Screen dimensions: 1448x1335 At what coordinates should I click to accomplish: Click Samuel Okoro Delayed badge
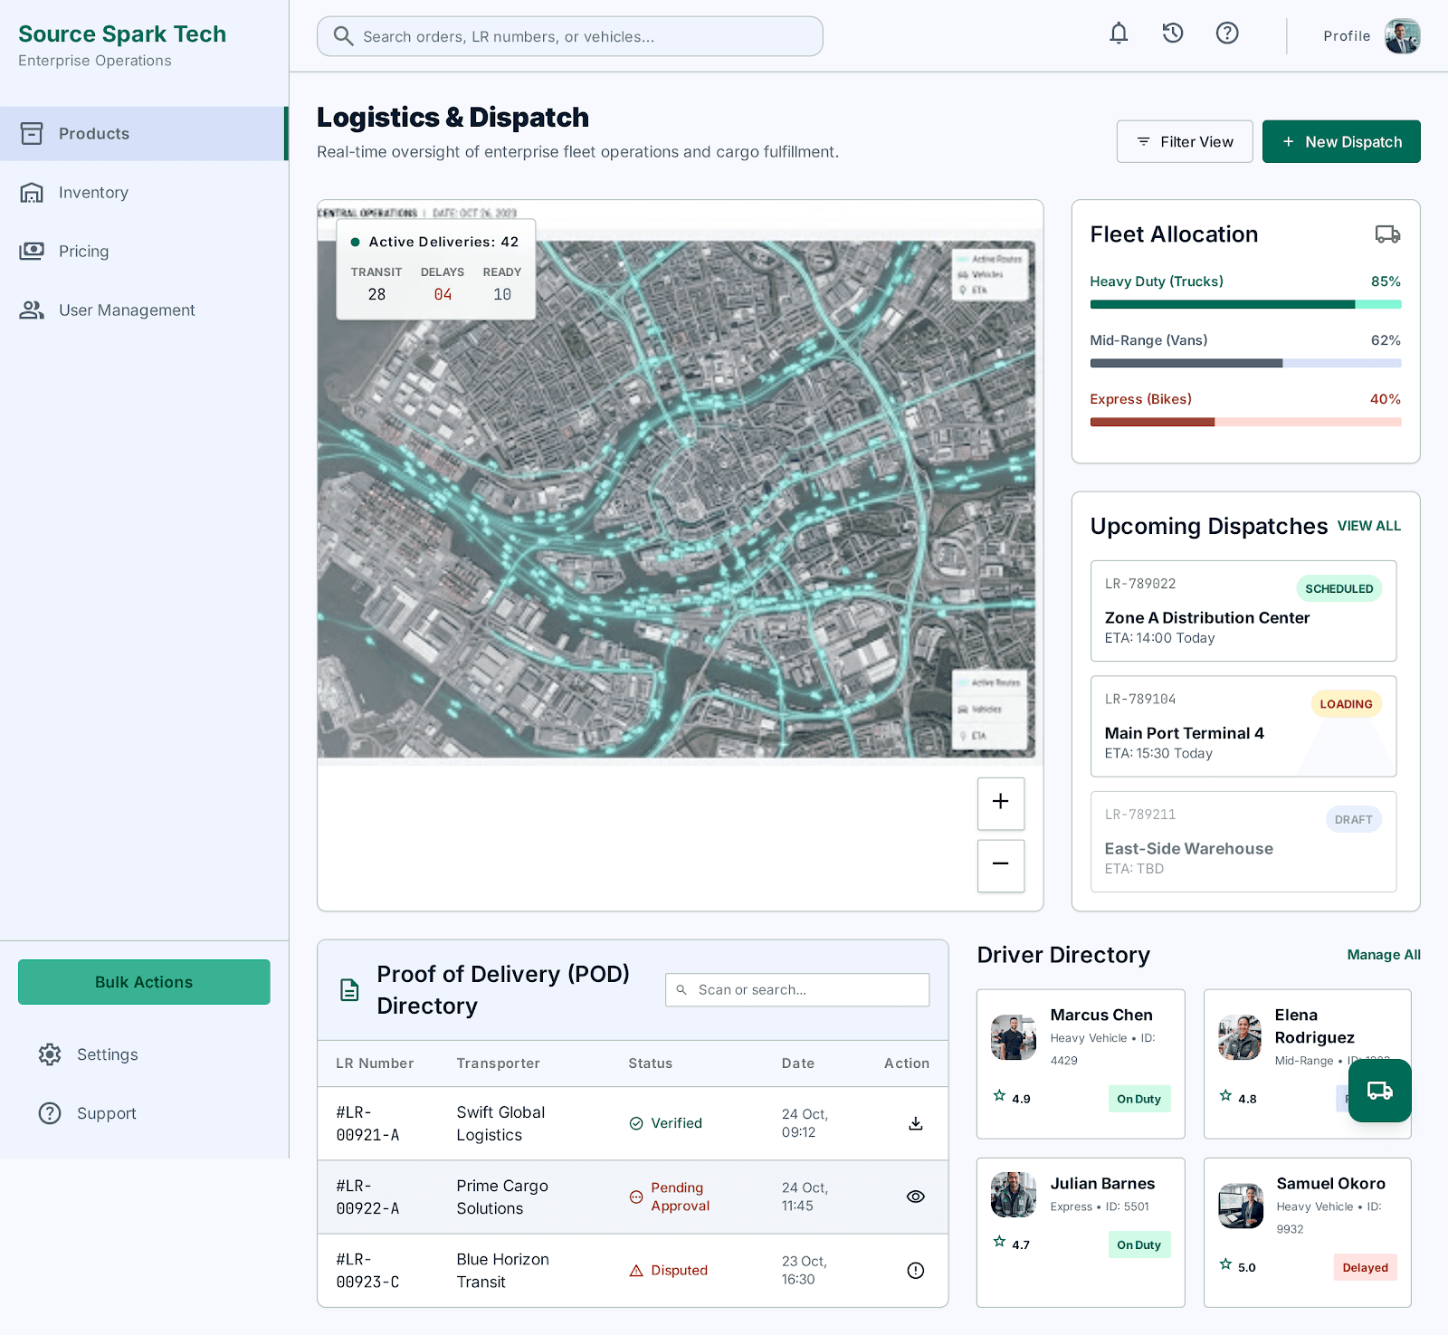coord(1366,1267)
